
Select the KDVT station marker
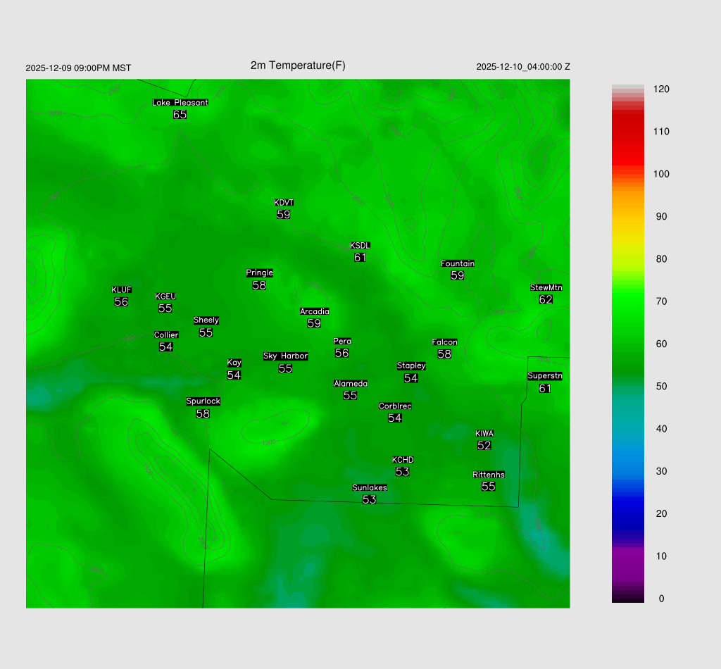coord(284,203)
